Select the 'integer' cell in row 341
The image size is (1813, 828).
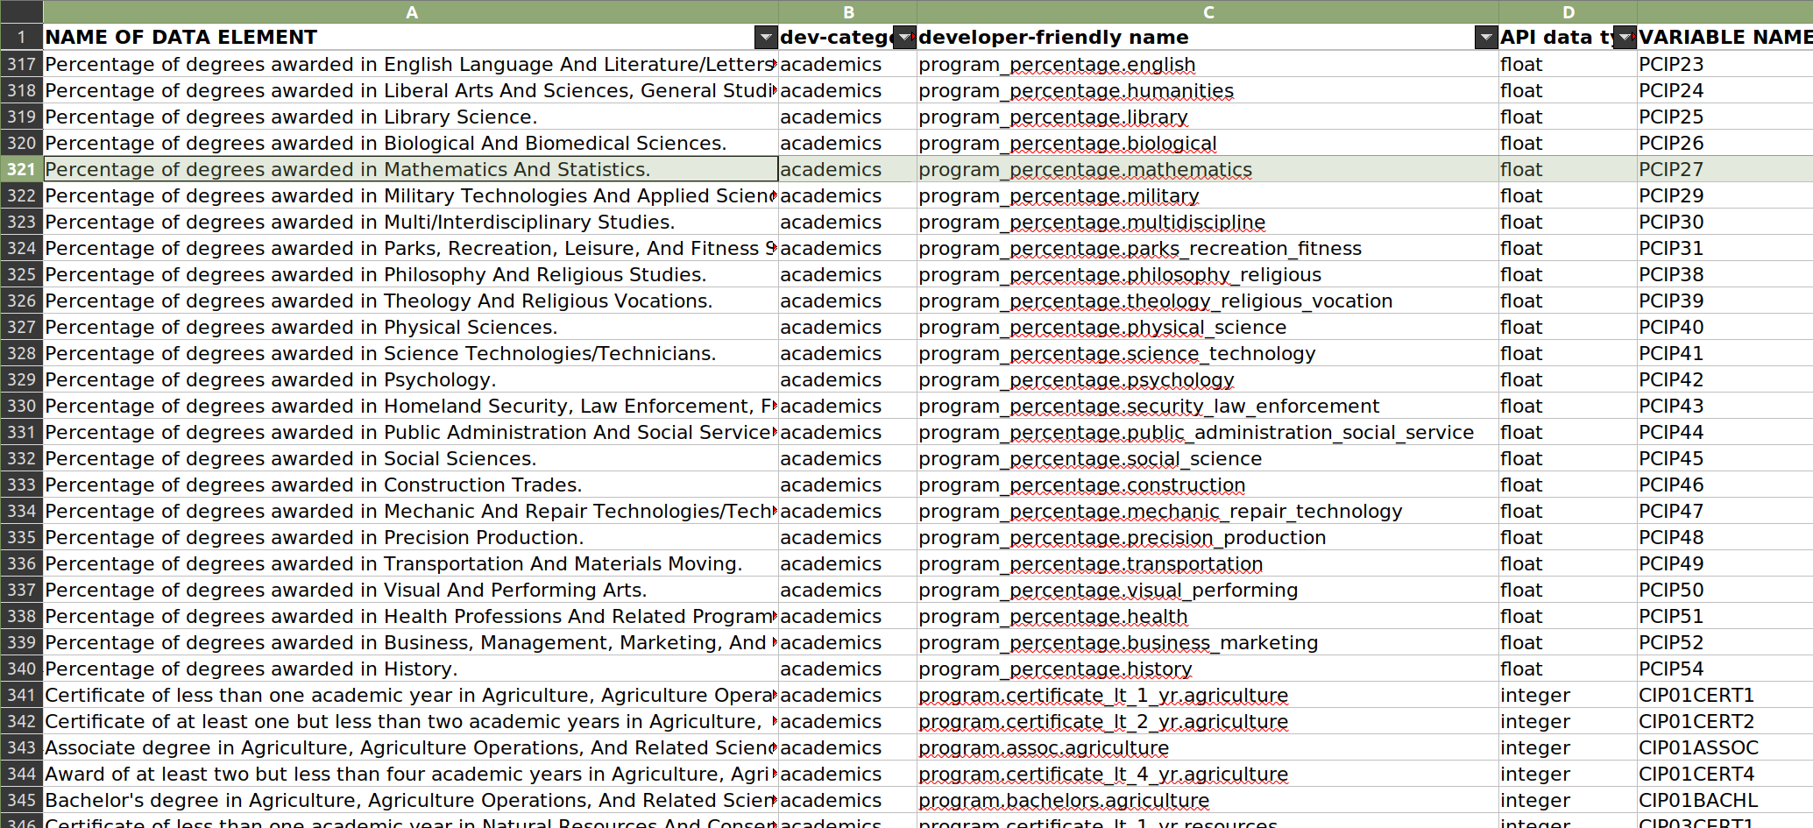1567,695
